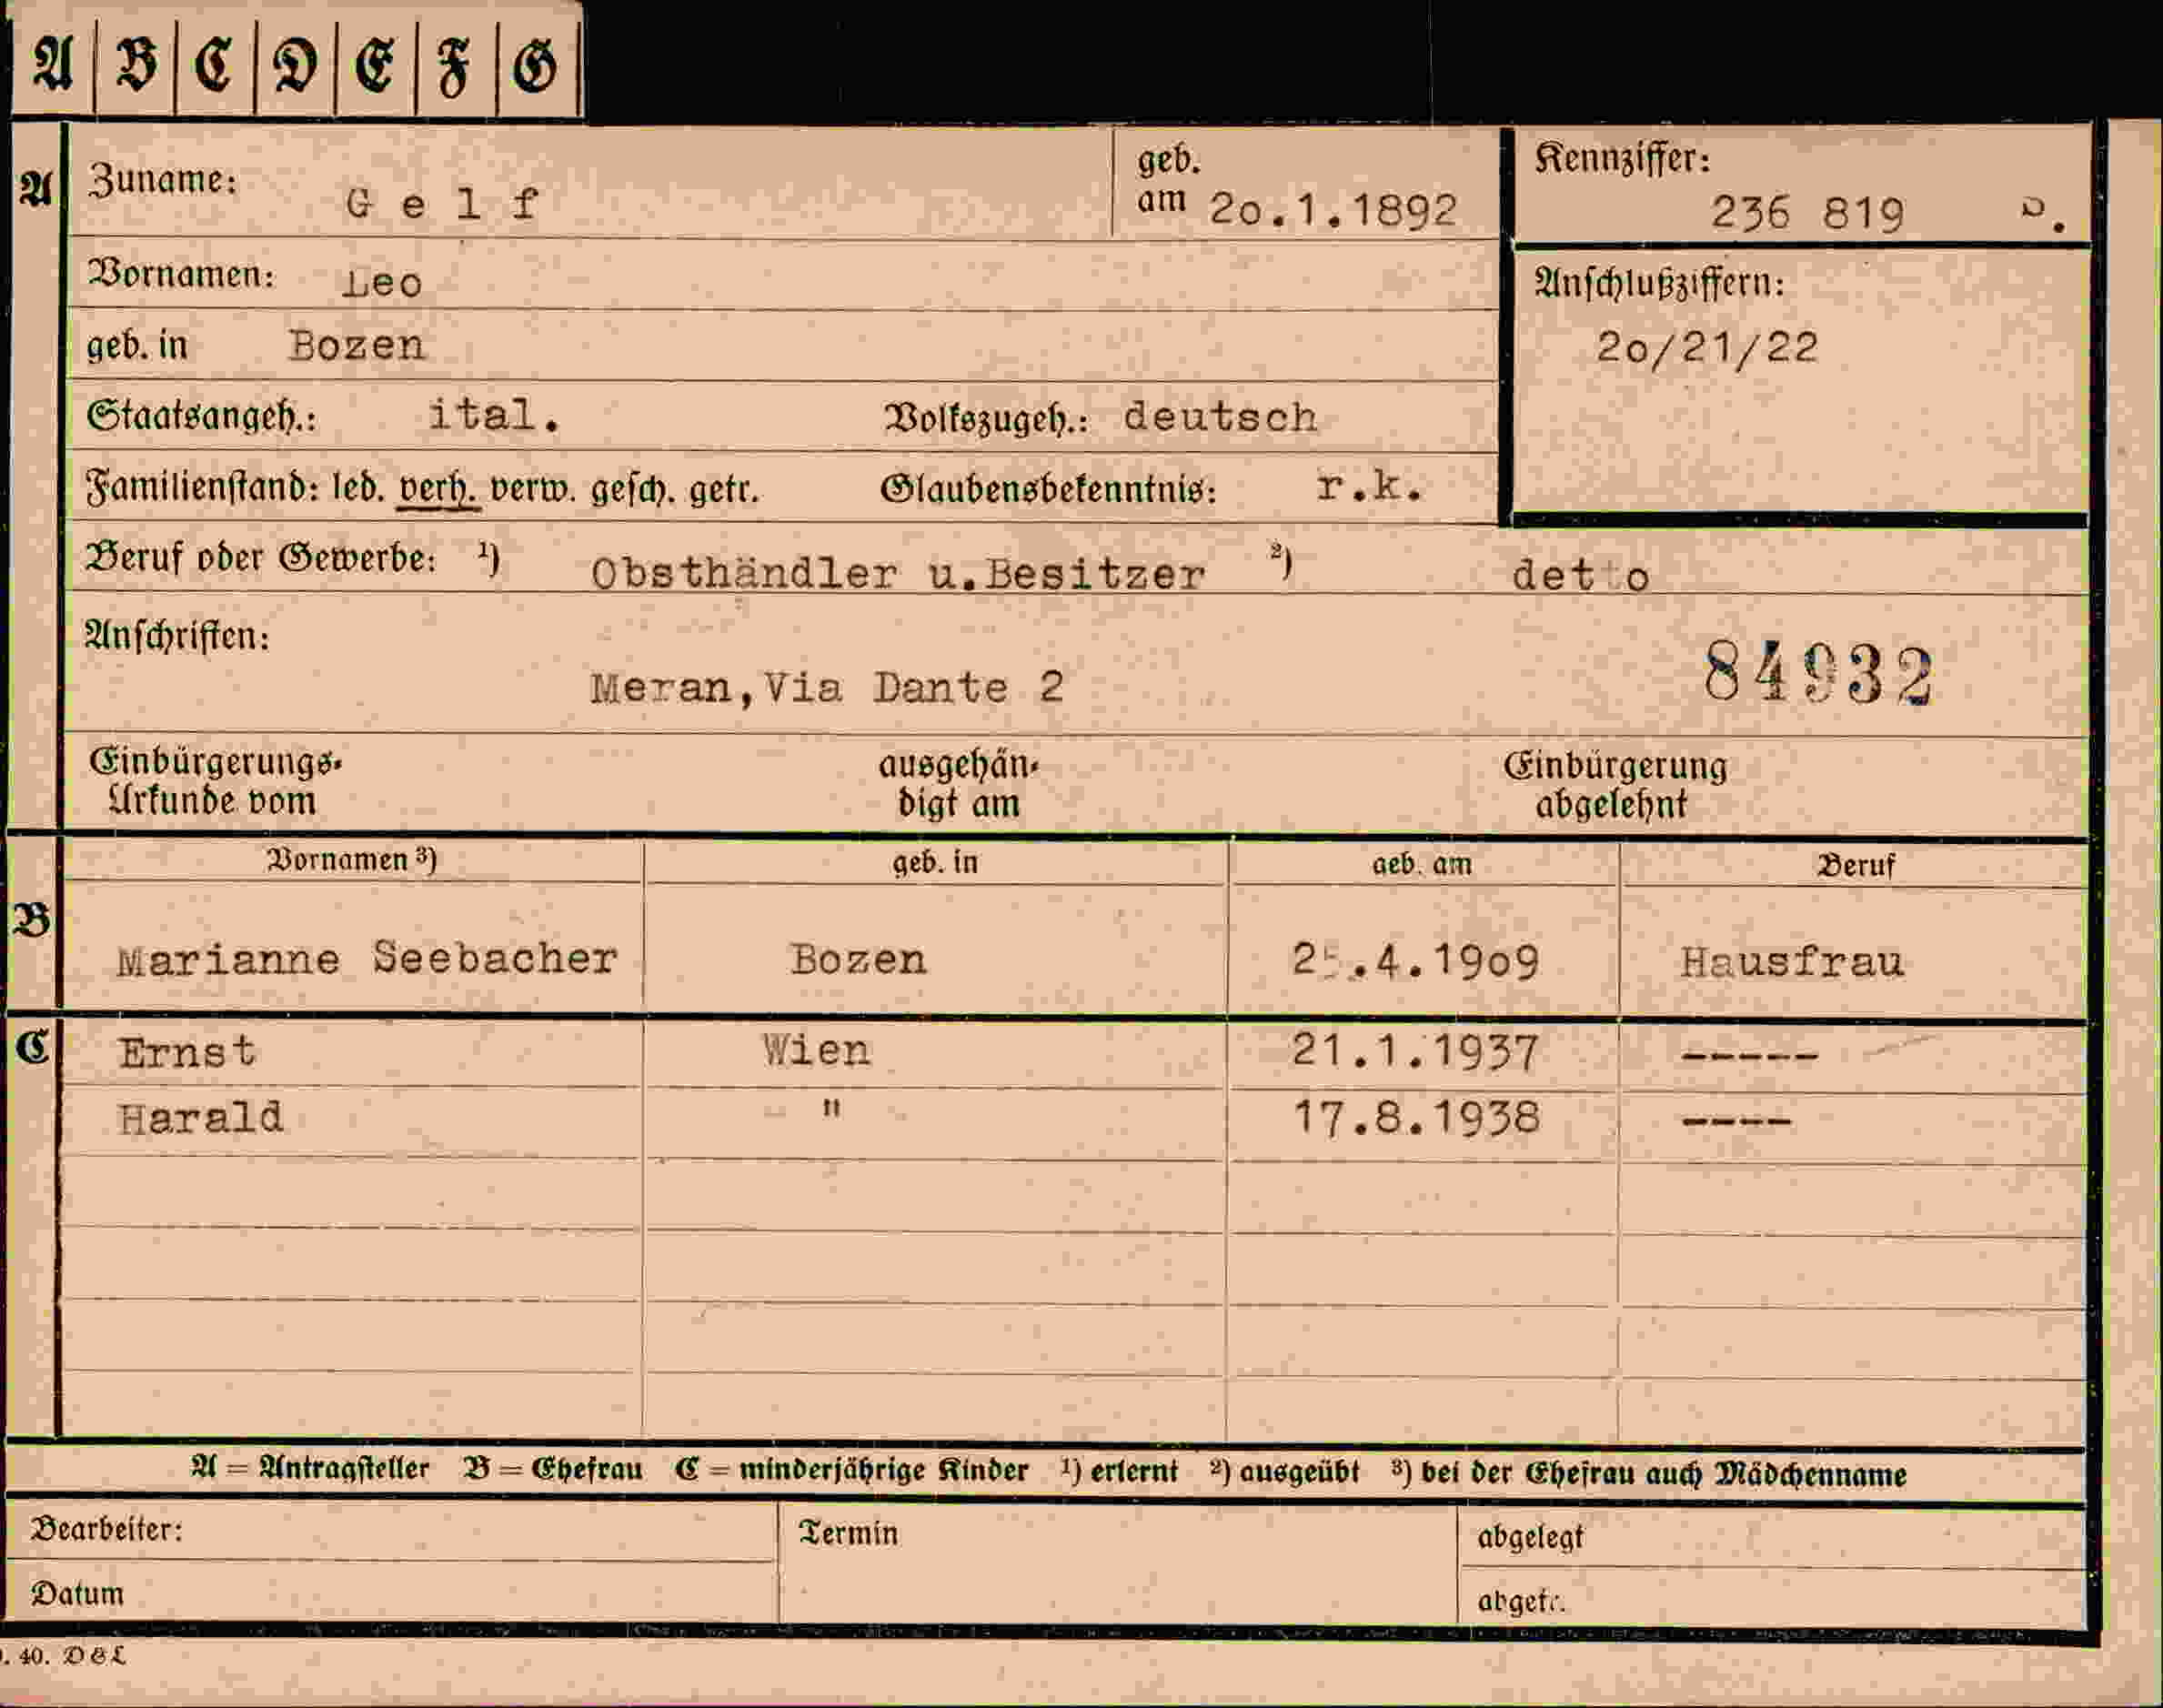Click the birth date 21.1.1937

pyautogui.click(x=1414, y=1053)
